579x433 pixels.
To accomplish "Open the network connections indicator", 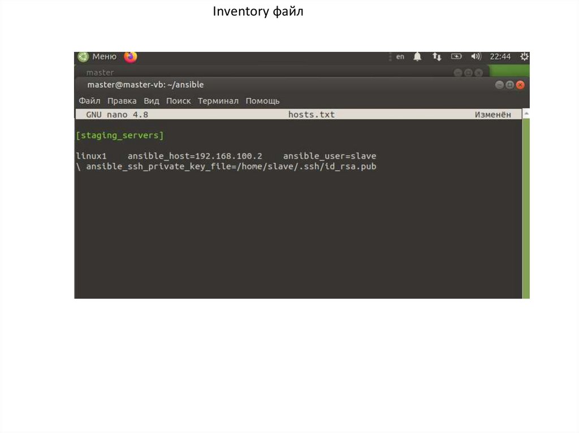I will pos(437,57).
